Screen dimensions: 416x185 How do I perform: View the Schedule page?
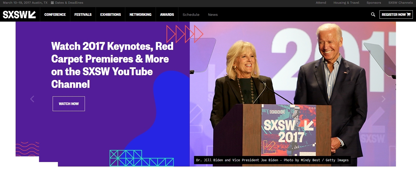[x=191, y=15]
